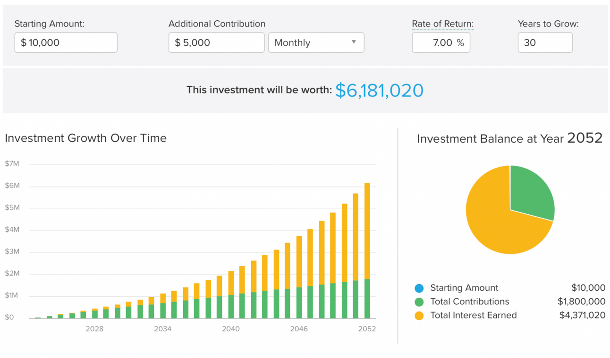Image resolution: width=610 pixels, height=358 pixels.
Task: Click the $6,181,020 investment worth value
Action: pyautogui.click(x=379, y=90)
